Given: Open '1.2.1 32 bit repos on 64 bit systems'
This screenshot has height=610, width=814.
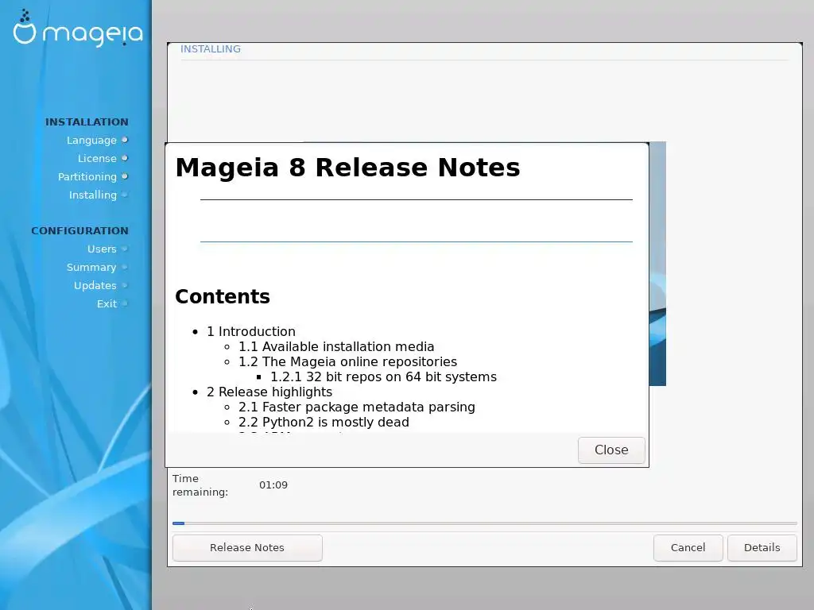Looking at the screenshot, I should (384, 376).
